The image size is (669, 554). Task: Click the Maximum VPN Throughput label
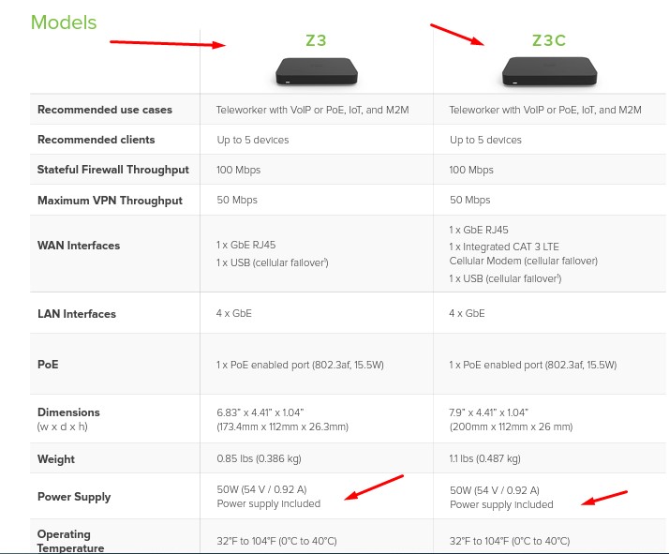110,201
